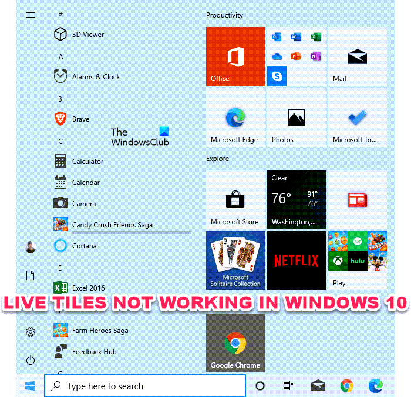Open Farm Heroes icon in Play tile
This screenshot has width=411, height=397.
[338, 241]
